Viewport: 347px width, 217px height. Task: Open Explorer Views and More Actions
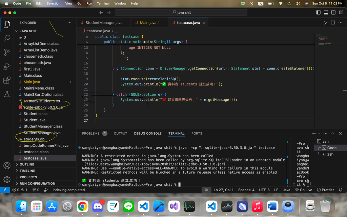69,23
